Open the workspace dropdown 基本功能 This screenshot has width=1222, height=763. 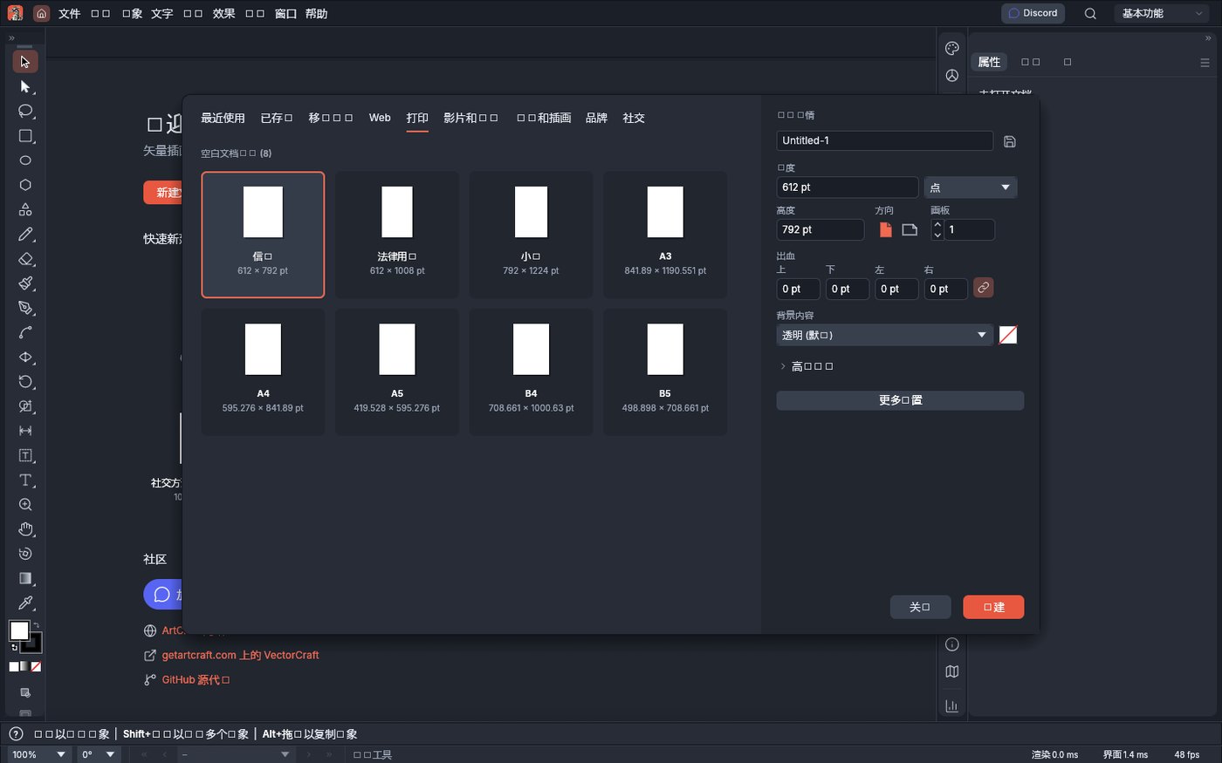pyautogui.click(x=1161, y=13)
